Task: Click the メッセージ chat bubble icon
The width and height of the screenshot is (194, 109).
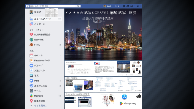Action: (x=31, y=24)
